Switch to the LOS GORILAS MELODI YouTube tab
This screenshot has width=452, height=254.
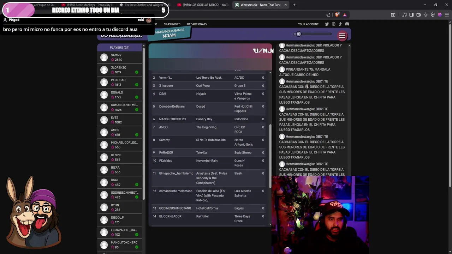point(203,5)
